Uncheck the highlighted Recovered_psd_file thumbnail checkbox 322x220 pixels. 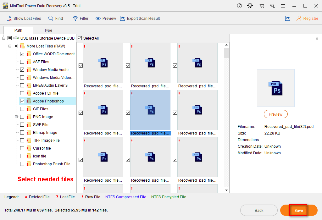pos(128,113)
